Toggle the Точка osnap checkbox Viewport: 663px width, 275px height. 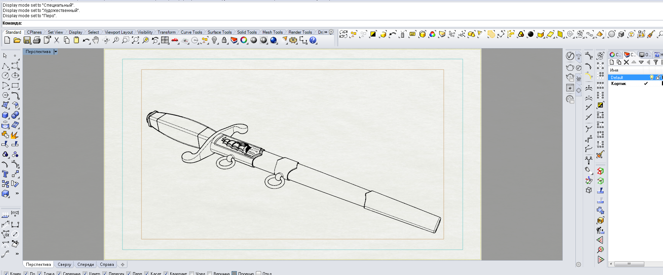40,273
